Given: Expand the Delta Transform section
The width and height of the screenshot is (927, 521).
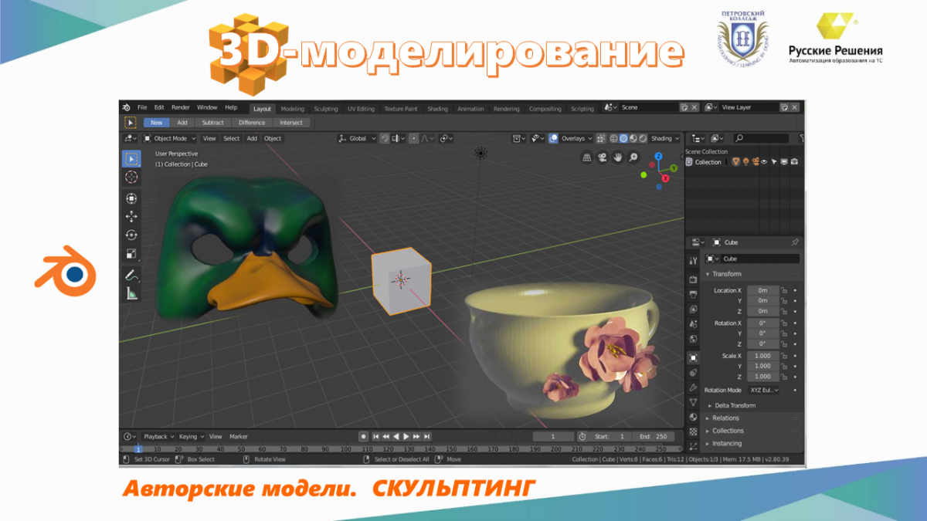Looking at the screenshot, I should (x=734, y=405).
